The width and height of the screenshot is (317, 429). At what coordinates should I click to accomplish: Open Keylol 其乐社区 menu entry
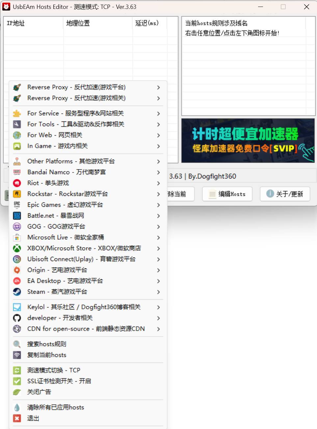pos(88,307)
